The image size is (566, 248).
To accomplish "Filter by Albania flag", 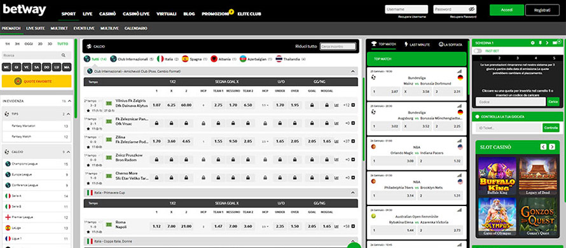I will [214, 59].
